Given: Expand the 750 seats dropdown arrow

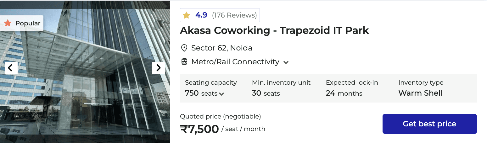Looking at the screenshot, I should point(222,94).
